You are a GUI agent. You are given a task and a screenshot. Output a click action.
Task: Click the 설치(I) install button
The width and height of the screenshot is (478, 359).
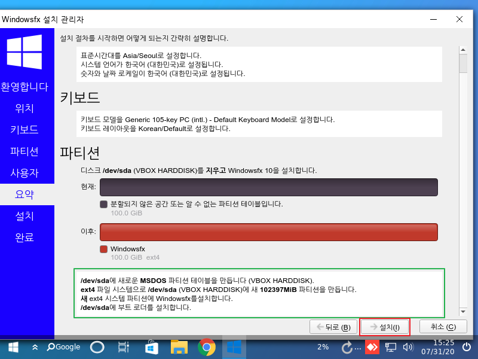click(385, 327)
